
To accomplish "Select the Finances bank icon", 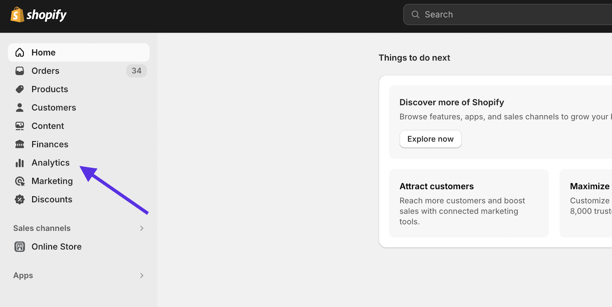I will 20,145.
